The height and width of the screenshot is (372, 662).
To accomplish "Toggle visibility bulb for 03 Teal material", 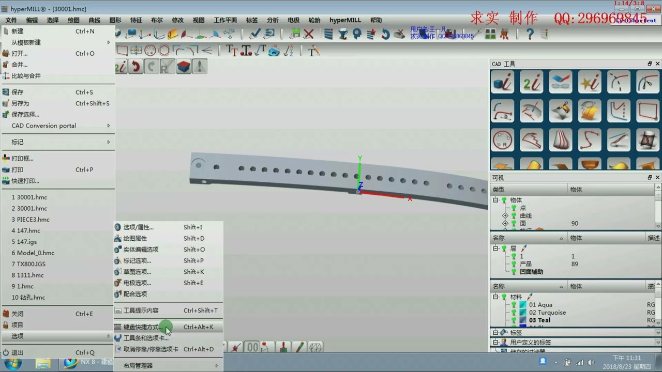I will point(514,320).
